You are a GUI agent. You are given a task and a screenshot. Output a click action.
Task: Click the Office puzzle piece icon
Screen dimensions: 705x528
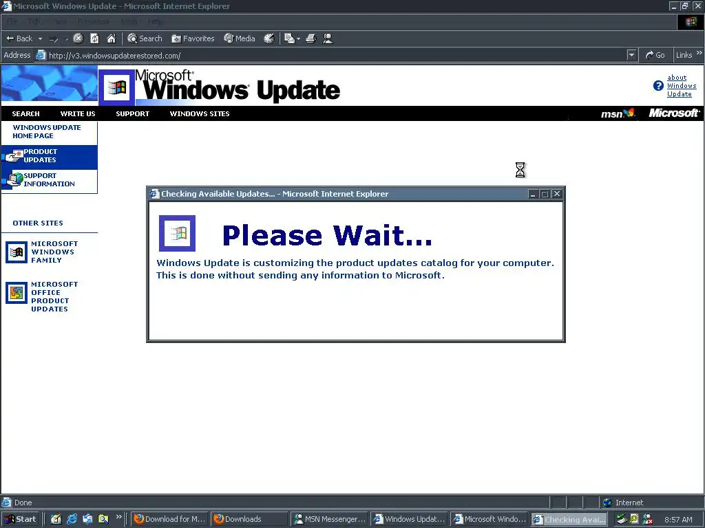click(x=17, y=293)
